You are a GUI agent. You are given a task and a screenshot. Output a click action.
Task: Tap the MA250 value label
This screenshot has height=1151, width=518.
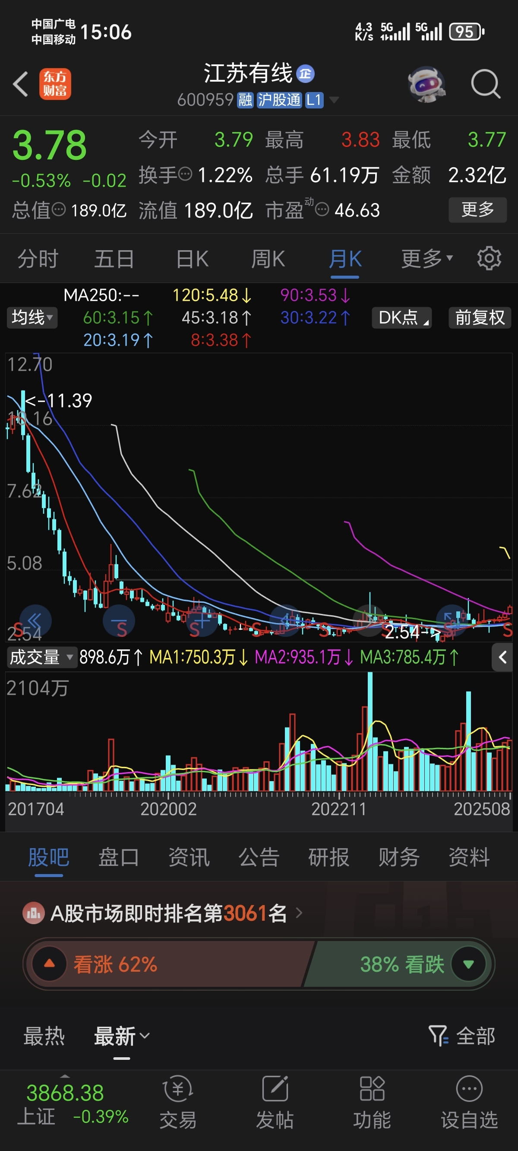click(x=101, y=295)
